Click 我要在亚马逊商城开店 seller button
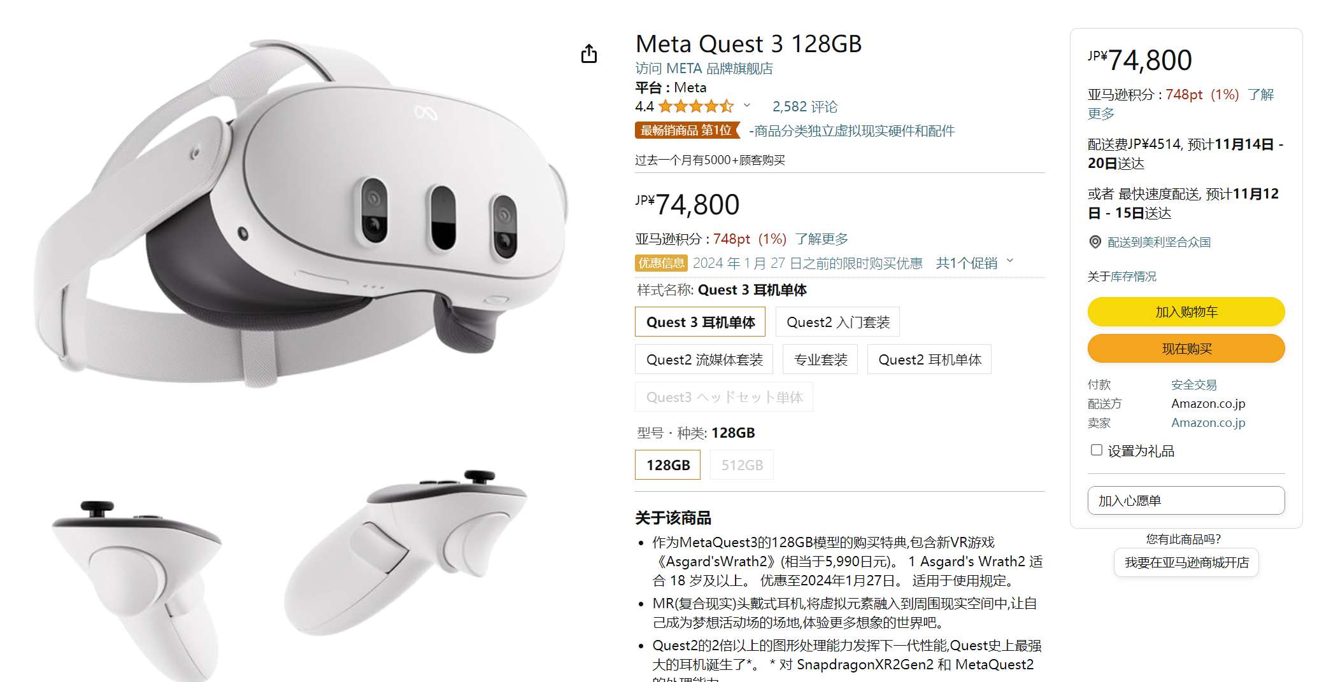 1186,562
